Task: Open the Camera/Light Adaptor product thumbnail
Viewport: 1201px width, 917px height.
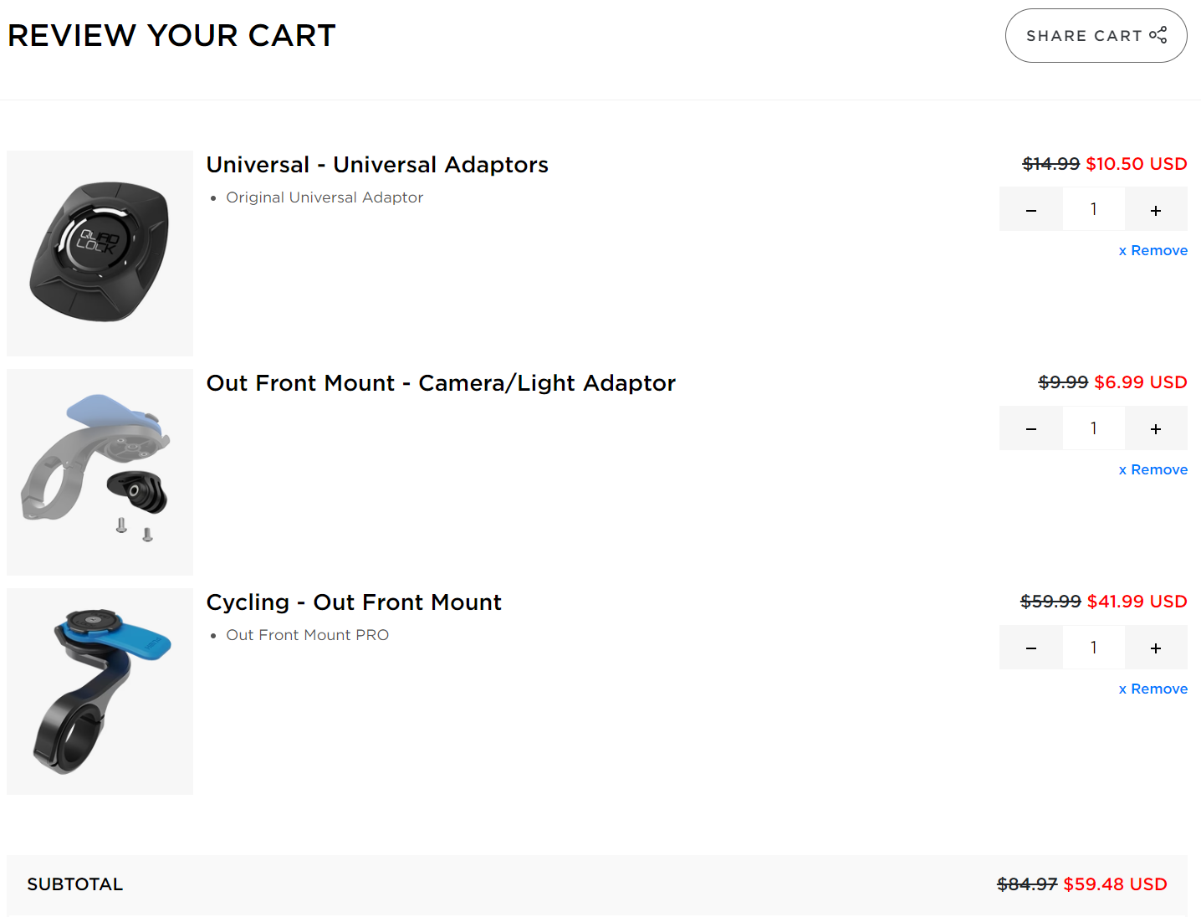Action: [100, 472]
